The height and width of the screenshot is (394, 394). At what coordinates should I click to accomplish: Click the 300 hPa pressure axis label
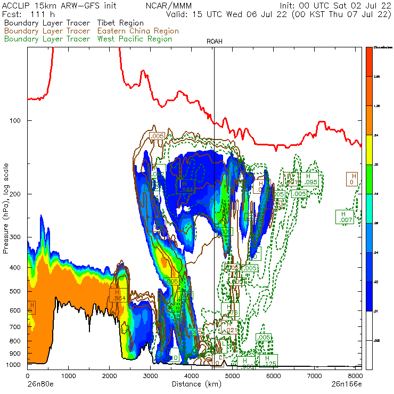(15, 237)
